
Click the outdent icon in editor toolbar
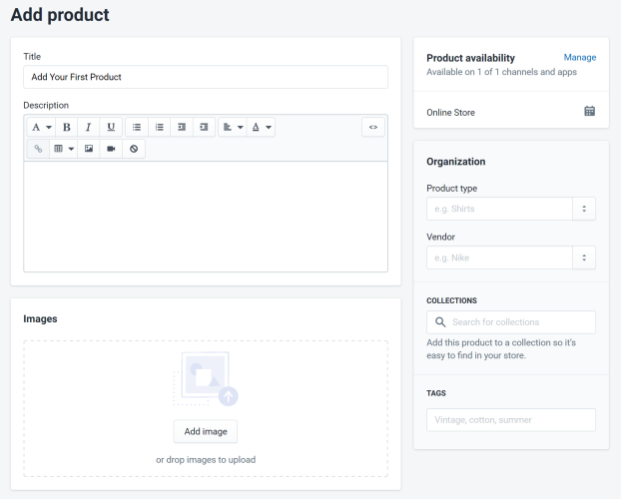tap(182, 127)
